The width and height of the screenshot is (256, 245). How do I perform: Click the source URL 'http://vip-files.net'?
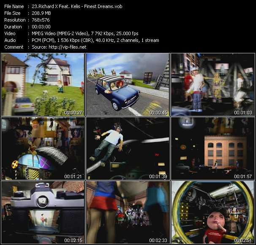coord(68,47)
